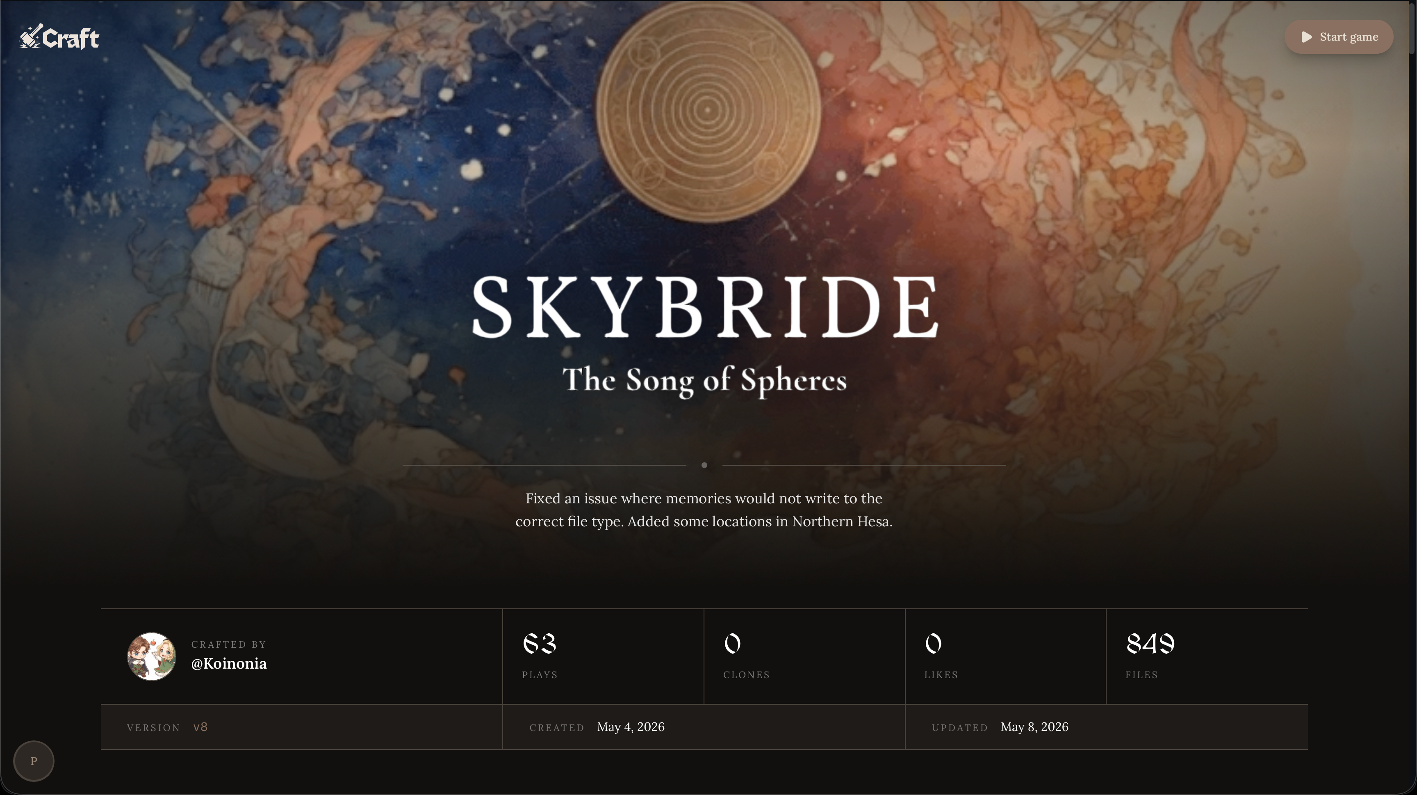Click the golden concentric disc emblem
The image size is (1417, 795).
(708, 111)
